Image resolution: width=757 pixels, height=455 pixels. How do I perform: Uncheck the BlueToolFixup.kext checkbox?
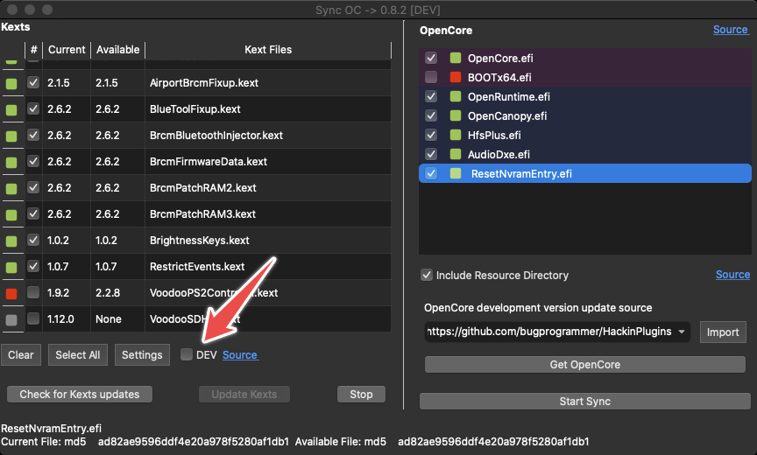[33, 108]
